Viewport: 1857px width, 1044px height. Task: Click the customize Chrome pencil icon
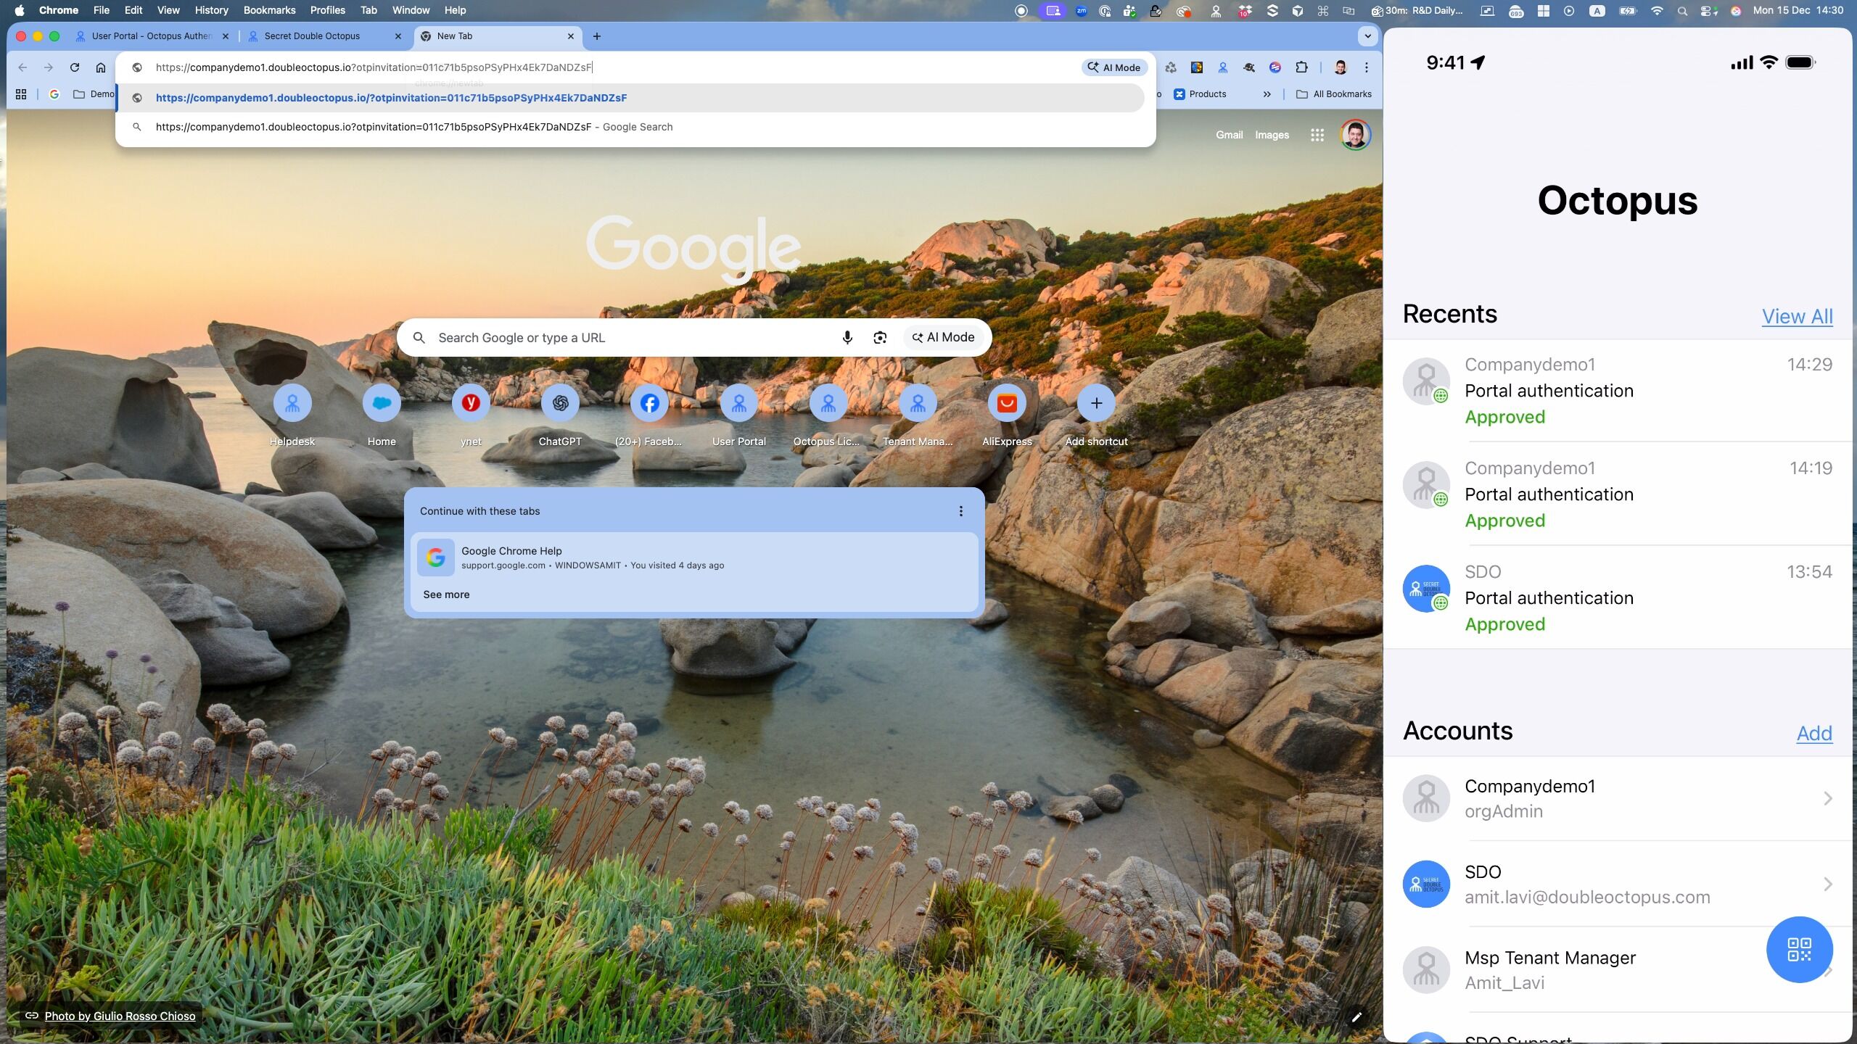point(1356,1016)
